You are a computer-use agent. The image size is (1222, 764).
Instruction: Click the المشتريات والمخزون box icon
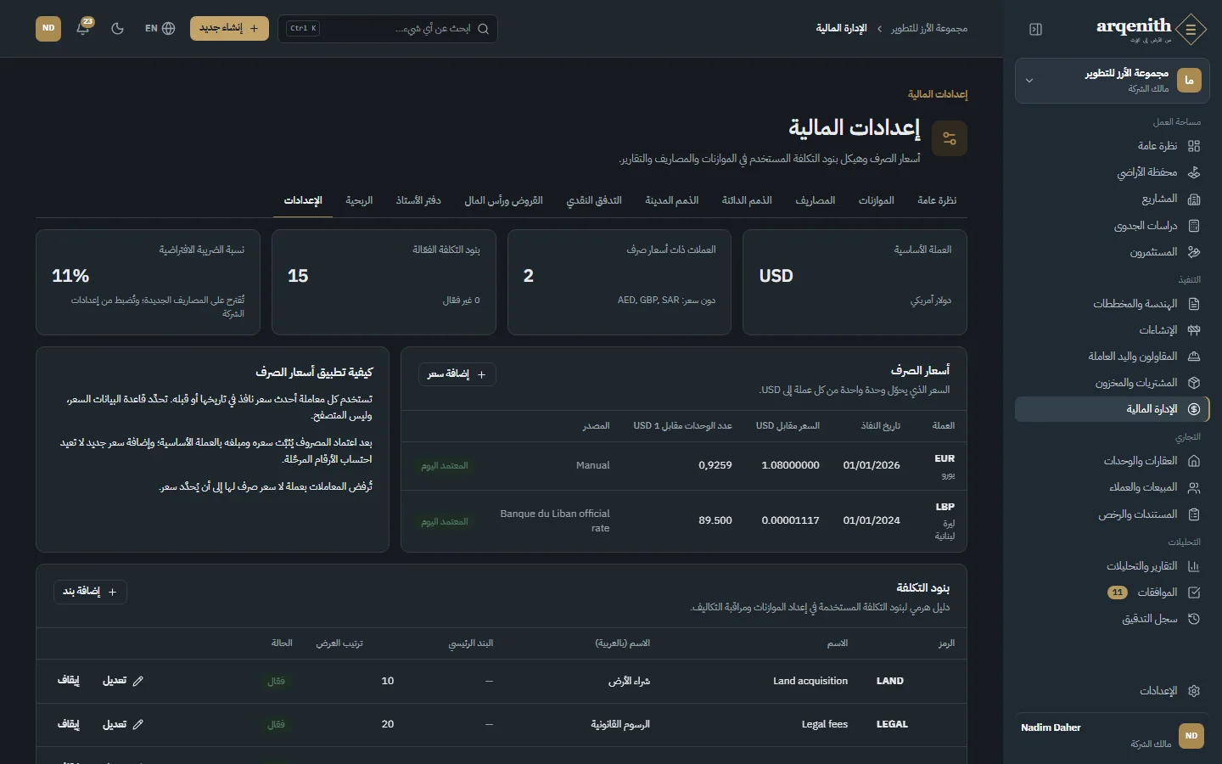[x=1194, y=383]
